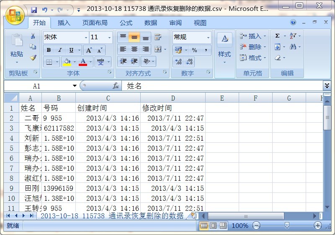Open the 页面布局 ribbon tab
This screenshot has height=235, width=335.
pos(95,23)
